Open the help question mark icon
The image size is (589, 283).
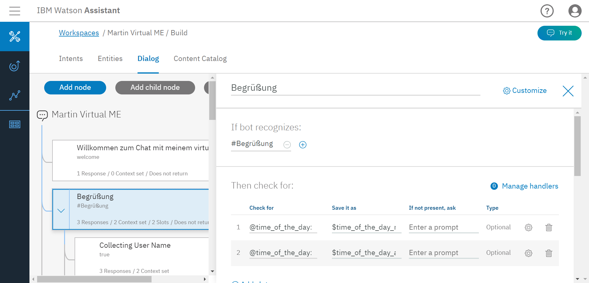tap(547, 11)
